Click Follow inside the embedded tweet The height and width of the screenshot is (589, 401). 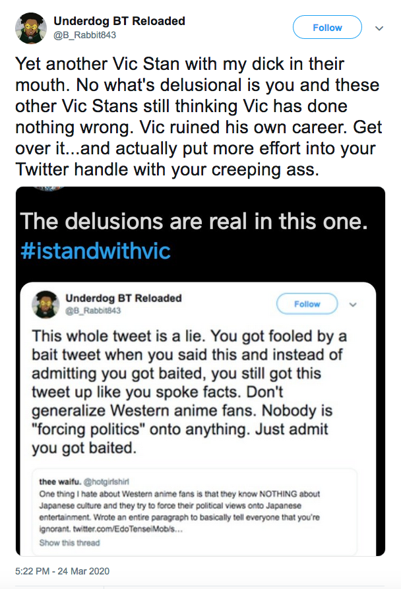tap(307, 304)
